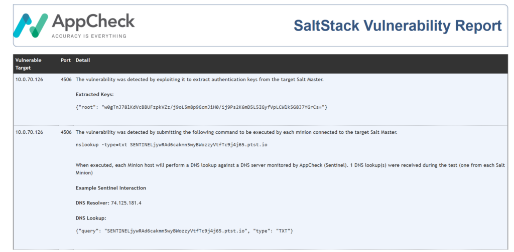Click port 4506 in the first row
This screenshot has height=252, width=514.
point(66,80)
